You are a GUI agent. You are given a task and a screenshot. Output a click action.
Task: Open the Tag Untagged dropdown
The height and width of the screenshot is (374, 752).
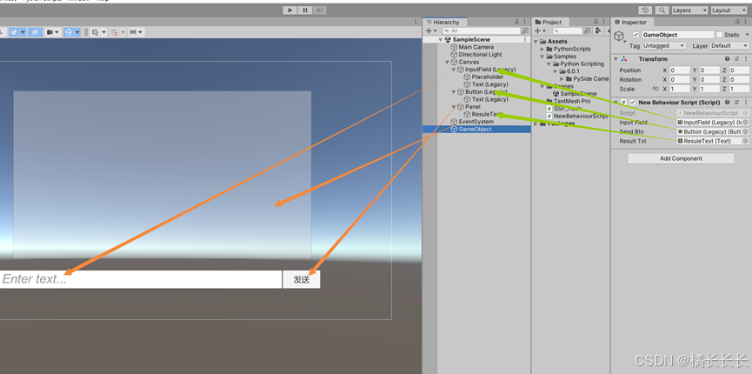(665, 45)
